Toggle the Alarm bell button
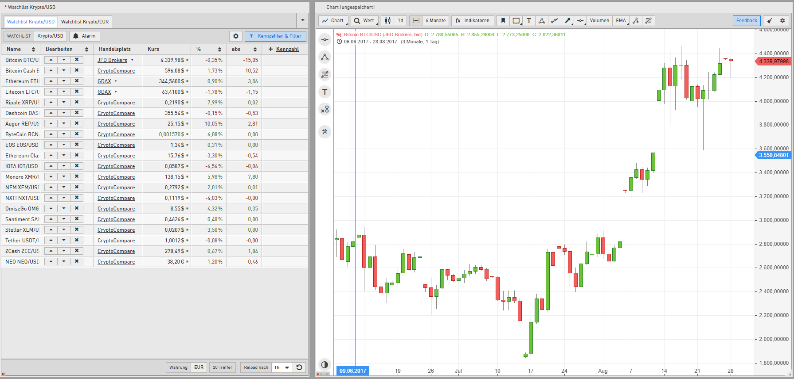Image resolution: width=794 pixels, height=379 pixels. [x=84, y=36]
